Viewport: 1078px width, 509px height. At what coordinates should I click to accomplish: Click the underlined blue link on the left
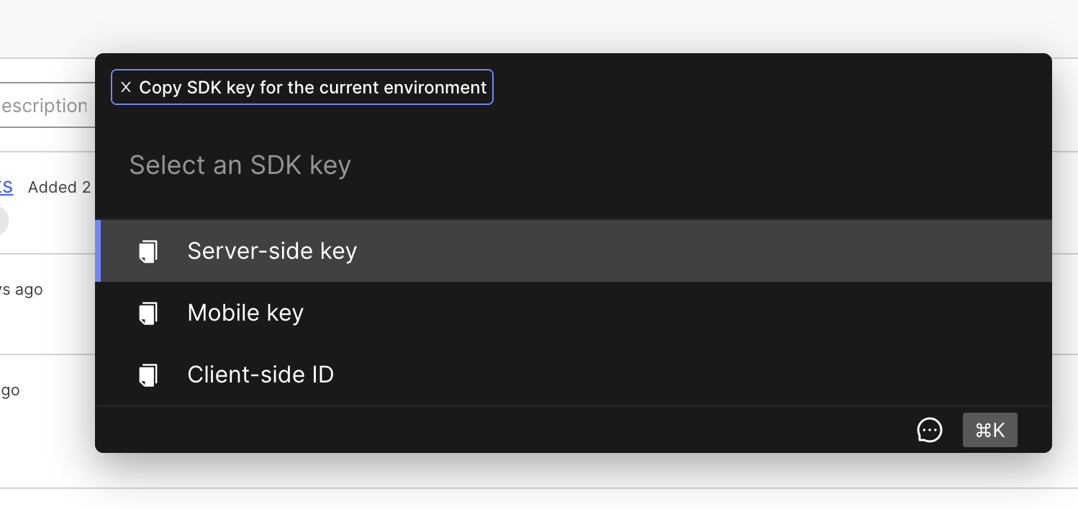6,187
